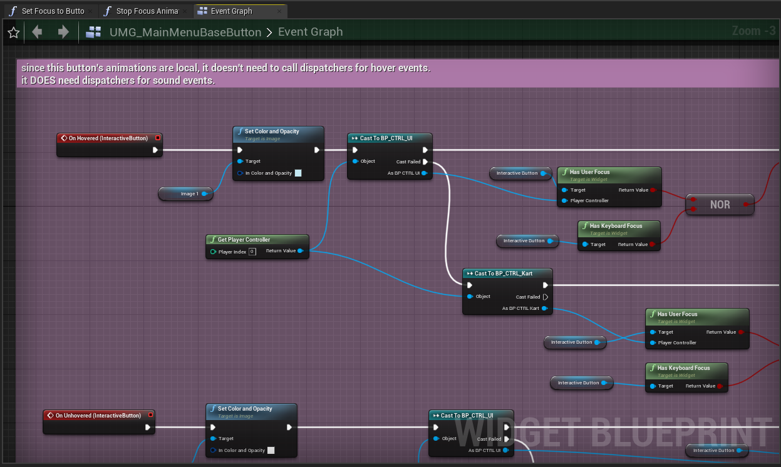Screen dimensions: 781x467
Task: Click the star bookmark icon in the graph toolbar
Action: 13,32
